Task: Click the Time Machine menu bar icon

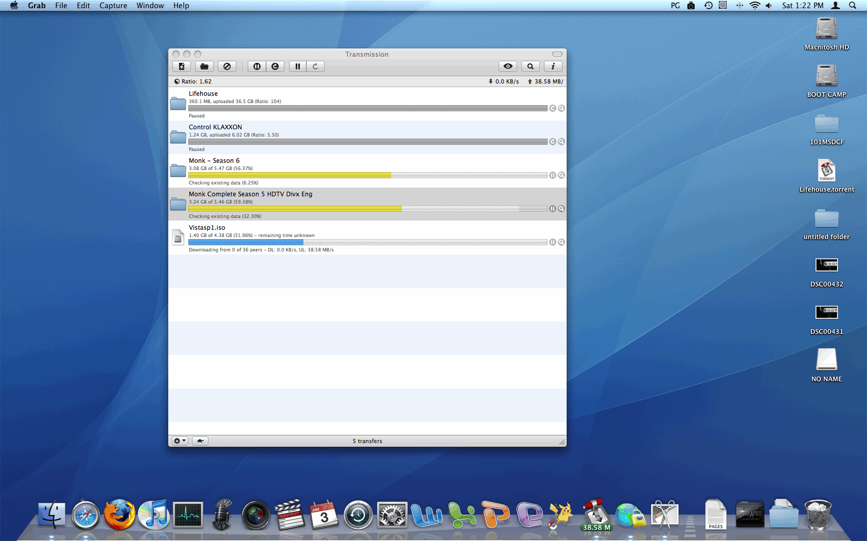Action: coord(708,6)
